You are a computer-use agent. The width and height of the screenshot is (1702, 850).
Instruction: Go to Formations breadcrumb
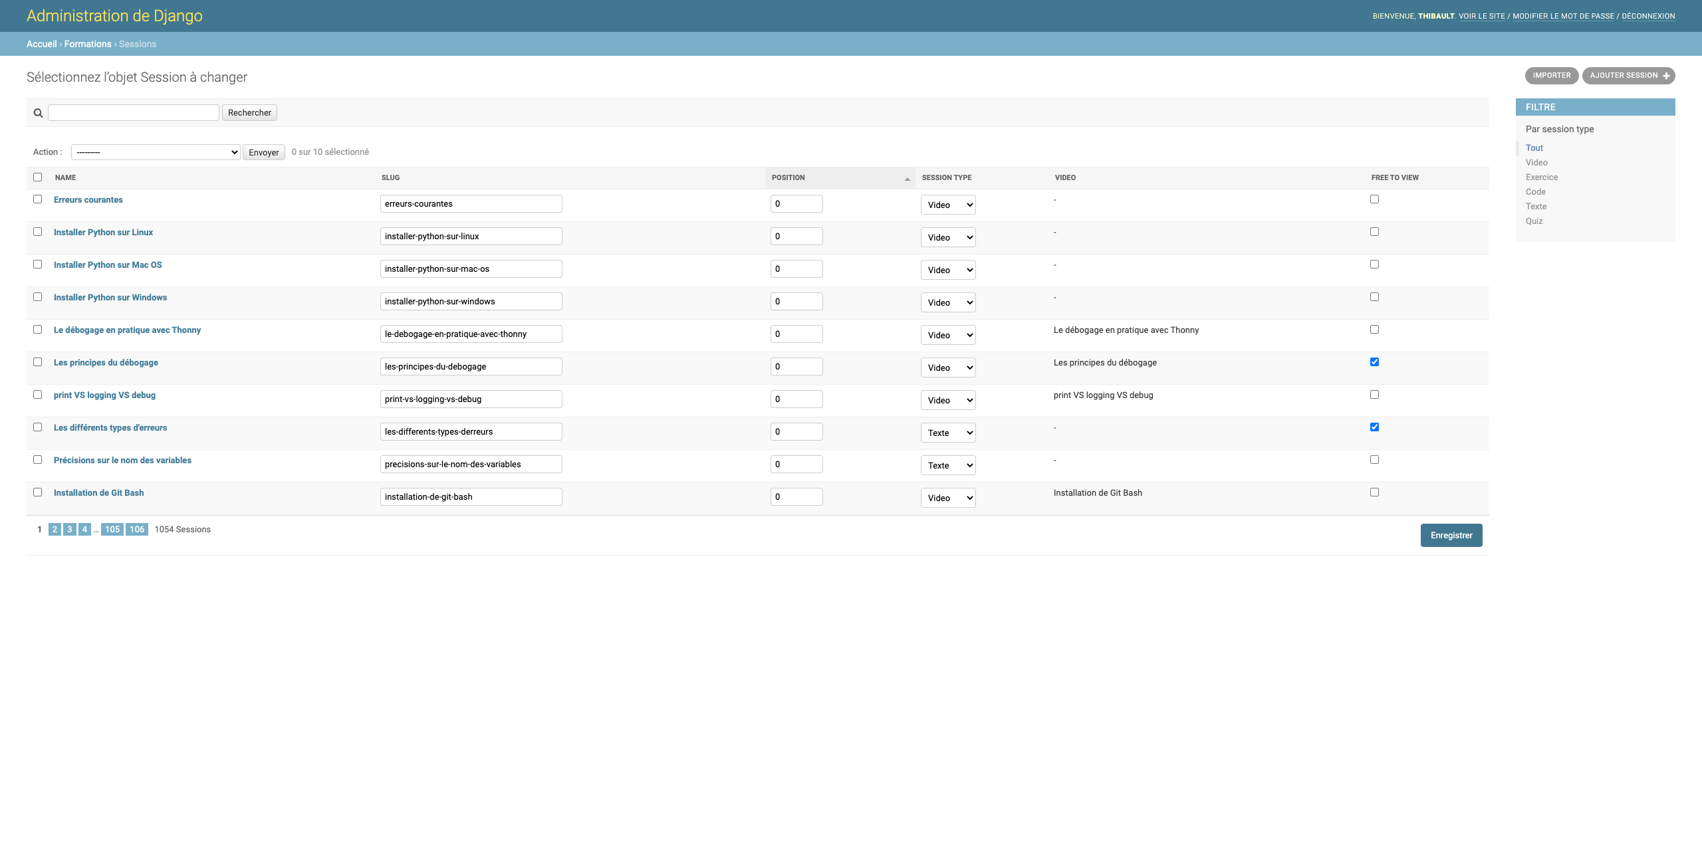click(x=88, y=44)
